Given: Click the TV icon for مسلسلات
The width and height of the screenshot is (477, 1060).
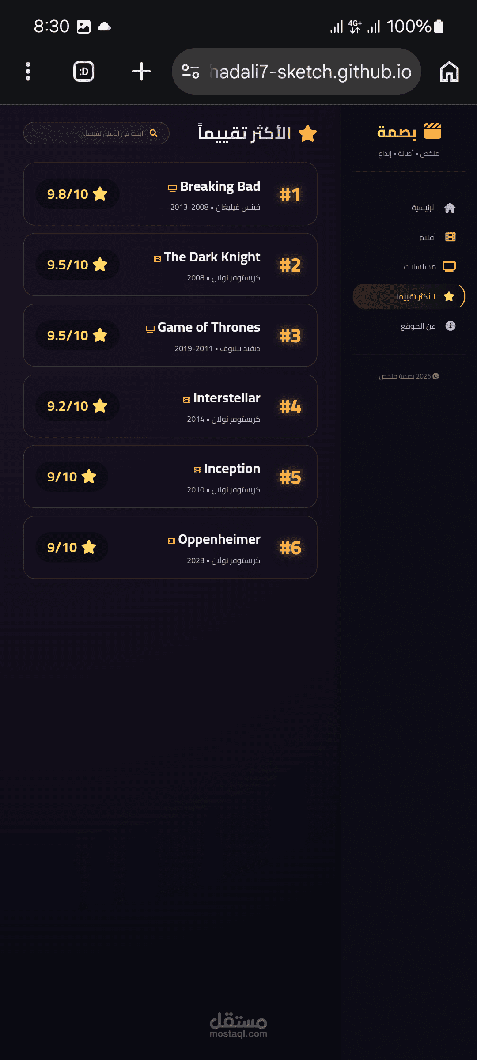Looking at the screenshot, I should (449, 266).
